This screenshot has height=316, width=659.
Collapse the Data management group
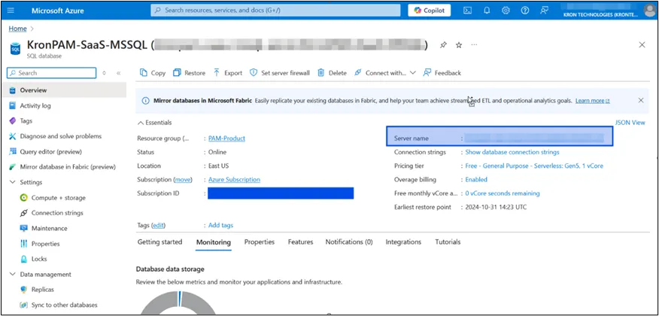13,275
